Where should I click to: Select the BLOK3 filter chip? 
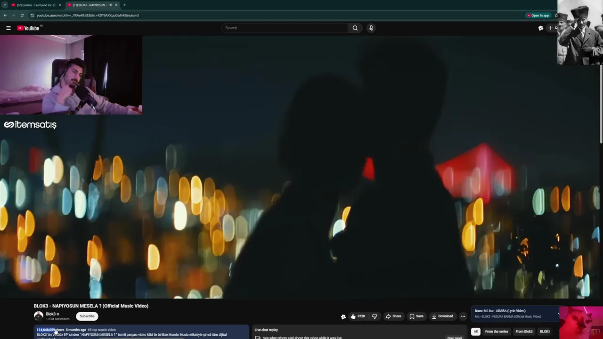pyautogui.click(x=545, y=331)
